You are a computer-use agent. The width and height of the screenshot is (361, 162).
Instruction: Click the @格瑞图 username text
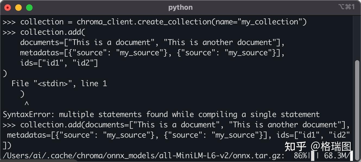[x=331, y=147]
